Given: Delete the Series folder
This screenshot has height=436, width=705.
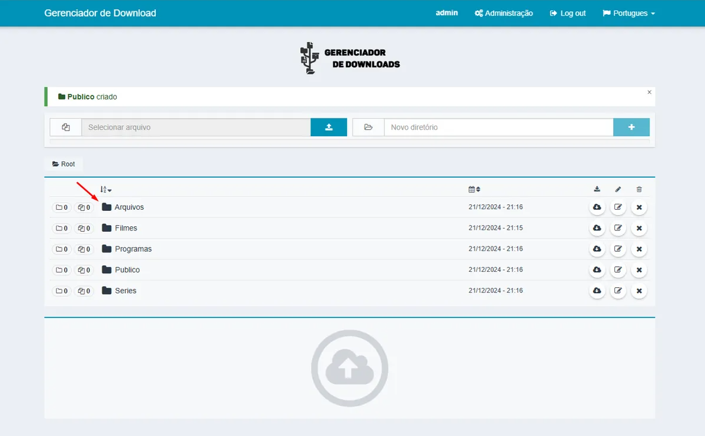Looking at the screenshot, I should tap(639, 291).
